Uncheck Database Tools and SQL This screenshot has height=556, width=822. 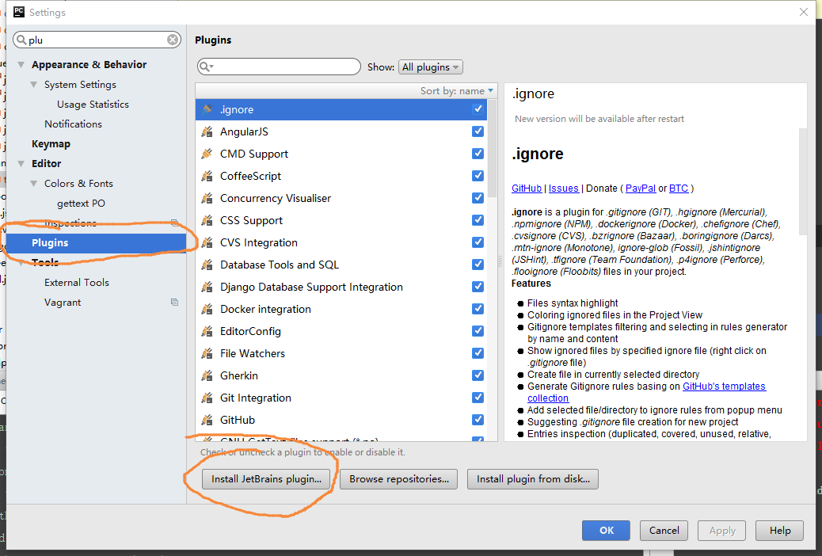[x=478, y=265]
